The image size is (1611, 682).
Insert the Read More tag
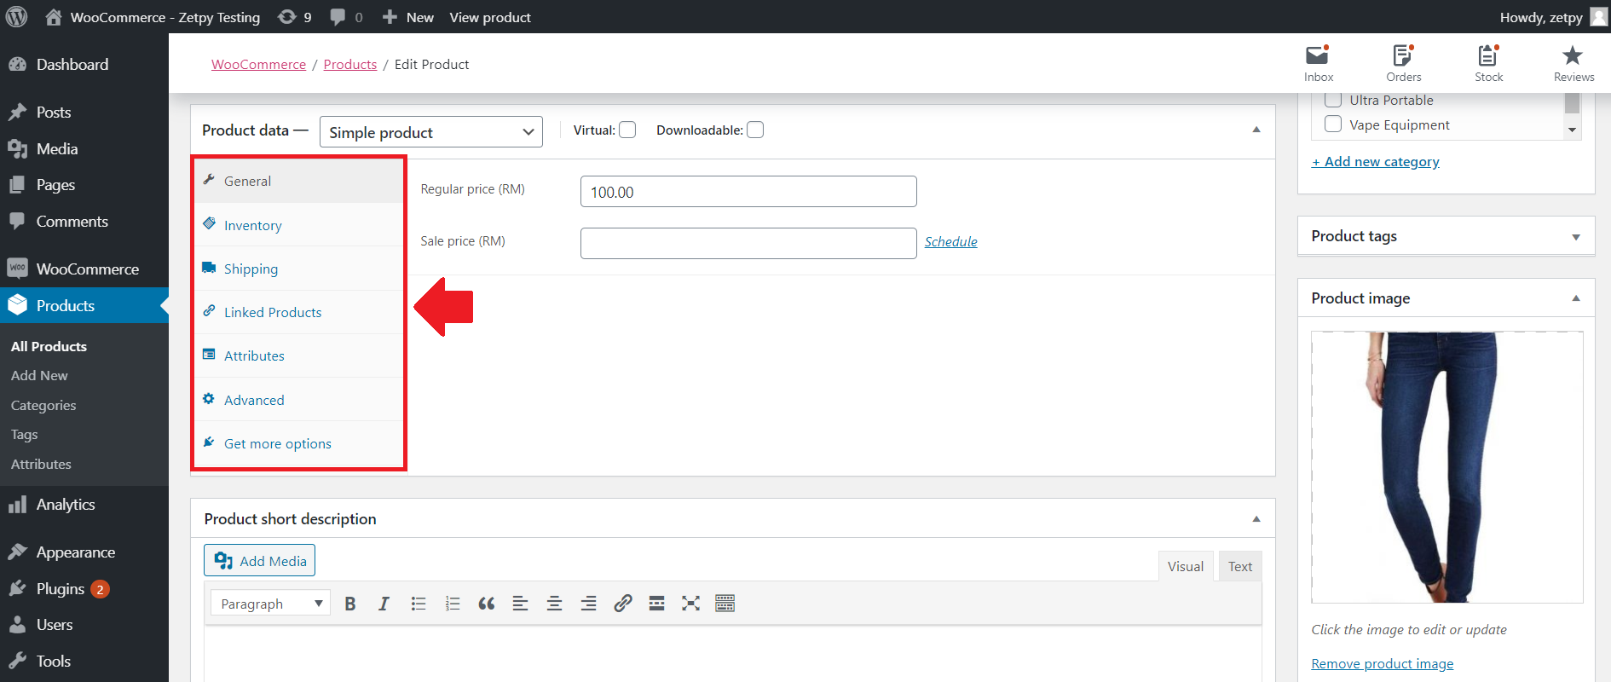656,604
